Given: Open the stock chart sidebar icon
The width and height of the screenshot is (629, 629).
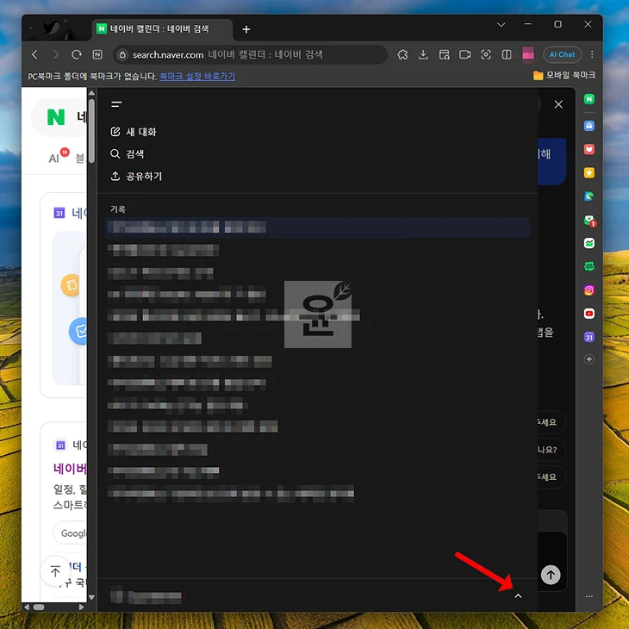Looking at the screenshot, I should click(x=589, y=243).
